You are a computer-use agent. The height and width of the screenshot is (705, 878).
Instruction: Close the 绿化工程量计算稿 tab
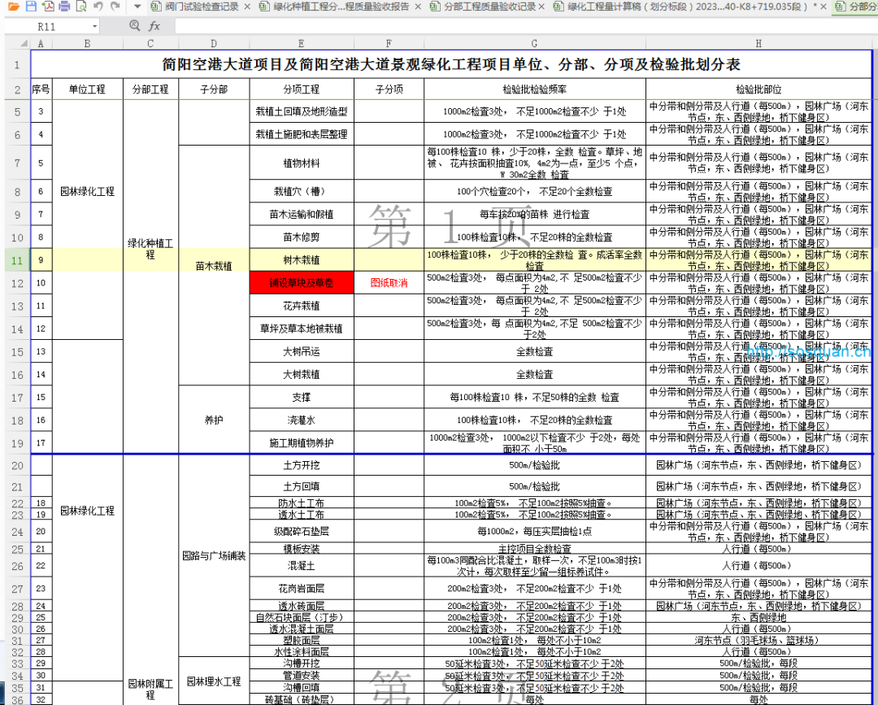[x=823, y=7]
